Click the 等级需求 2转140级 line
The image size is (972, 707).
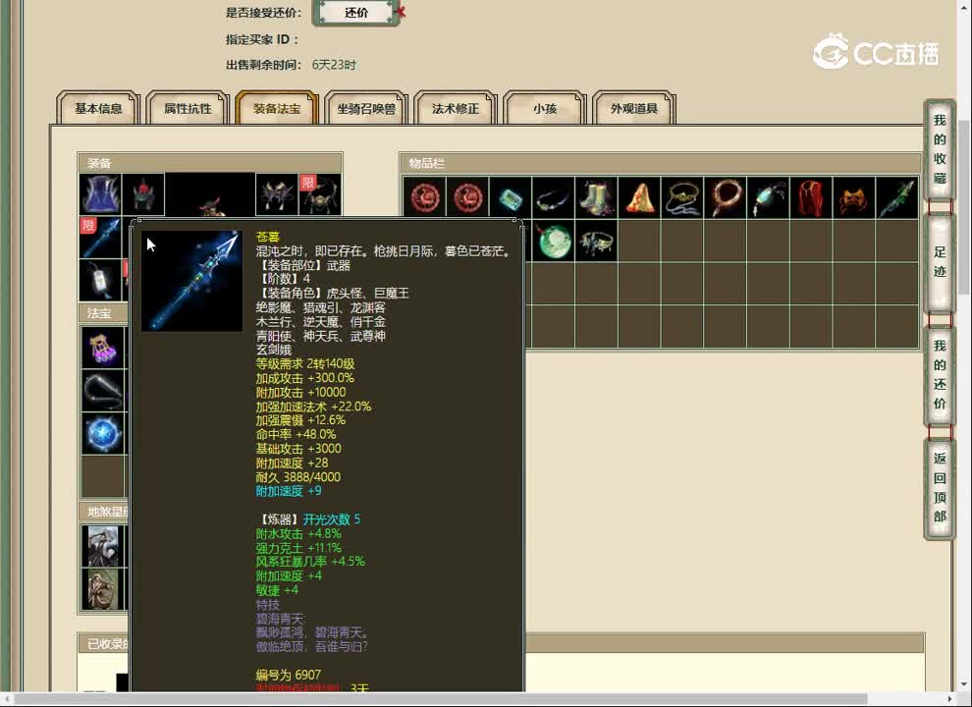305,364
